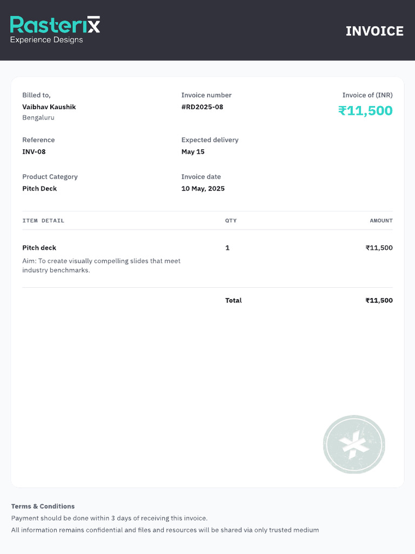Click the ITEM DETAIL column header
This screenshot has width=415, height=554.
[x=43, y=221]
